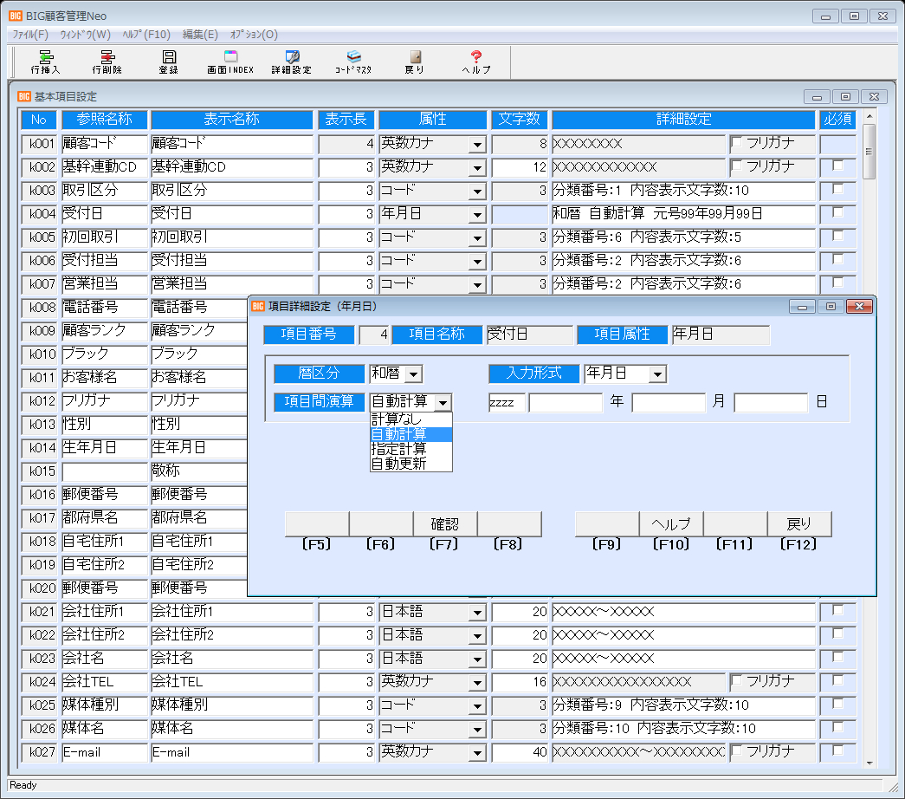Viewport: 905px width, 799px height.
Task: Open the 編集(E) menu
Action: [x=200, y=35]
